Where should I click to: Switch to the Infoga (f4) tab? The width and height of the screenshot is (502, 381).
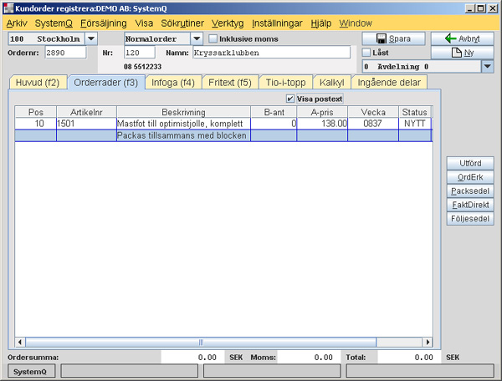(173, 83)
